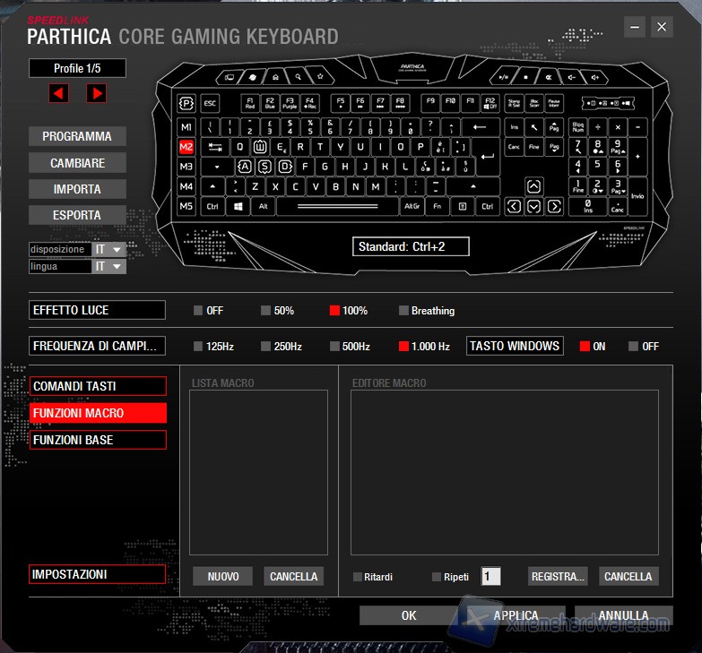Image resolution: width=702 pixels, height=653 pixels.
Task: Click the previous profile red left arrow
Action: (59, 93)
